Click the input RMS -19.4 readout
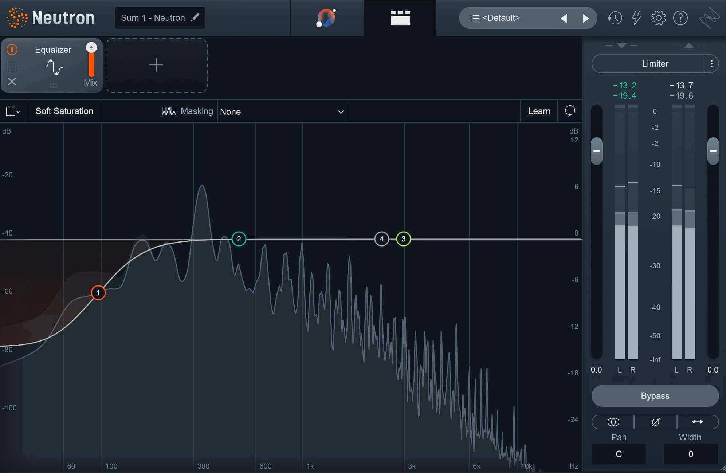Screen dimensions: 726x473 click(625, 96)
